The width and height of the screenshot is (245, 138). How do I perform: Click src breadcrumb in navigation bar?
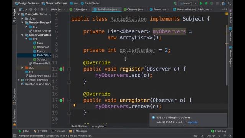tap(74, 3)
